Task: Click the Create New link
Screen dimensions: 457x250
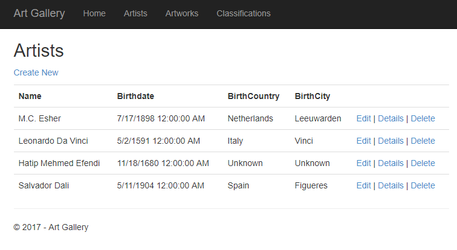Action: coord(36,72)
